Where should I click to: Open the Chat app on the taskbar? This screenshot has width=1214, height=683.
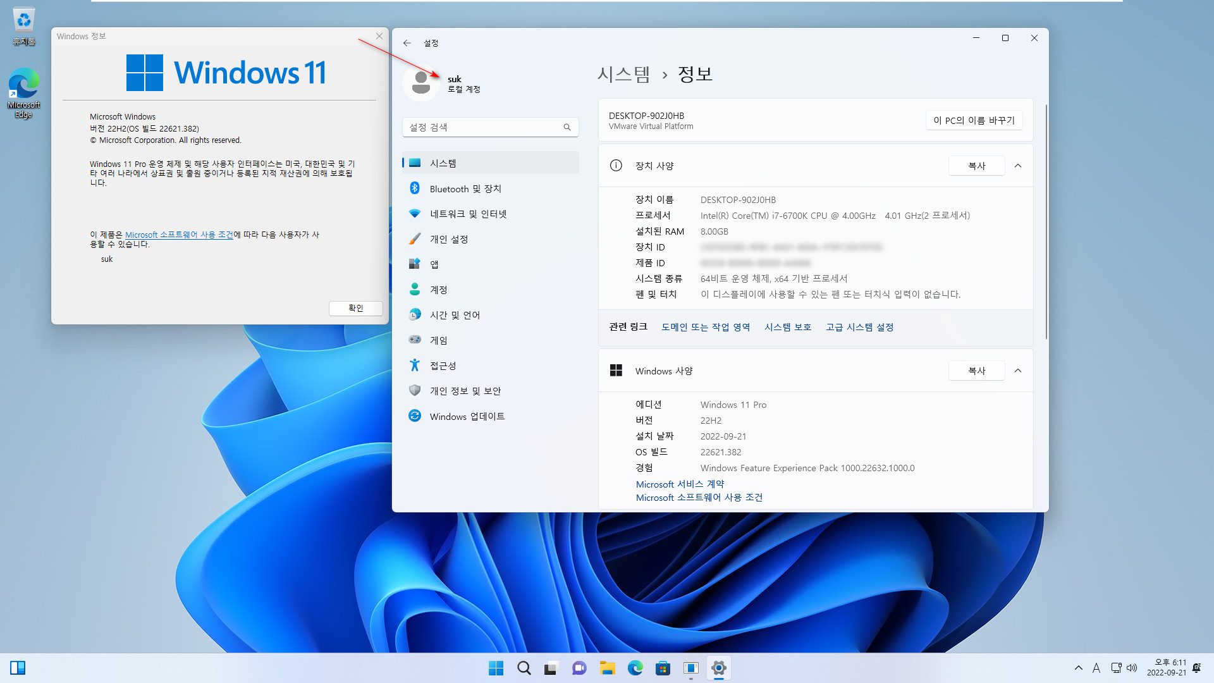click(579, 668)
